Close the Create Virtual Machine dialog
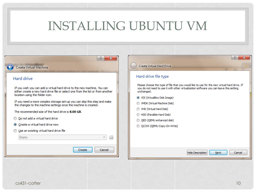This screenshot has height=192, width=256. coord(111,58)
